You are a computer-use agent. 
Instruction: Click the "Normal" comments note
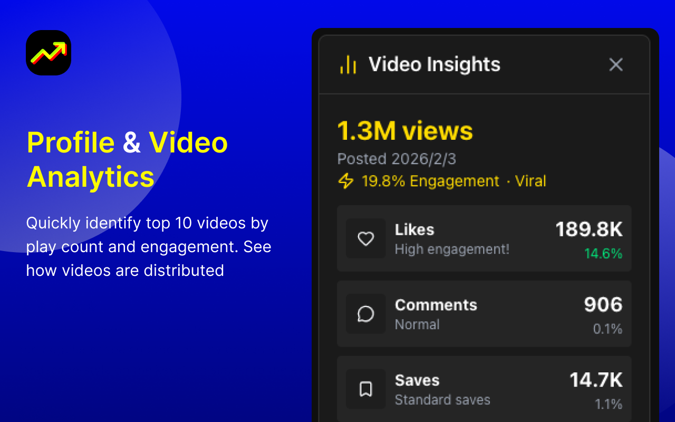(x=417, y=324)
